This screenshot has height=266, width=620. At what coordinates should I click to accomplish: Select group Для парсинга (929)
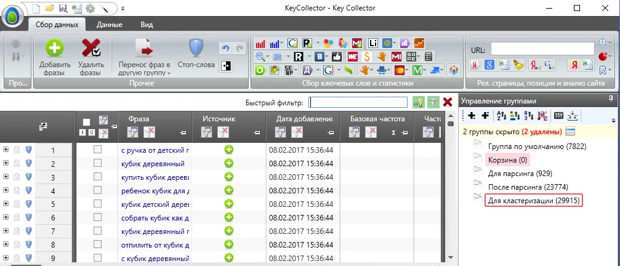pos(520,174)
